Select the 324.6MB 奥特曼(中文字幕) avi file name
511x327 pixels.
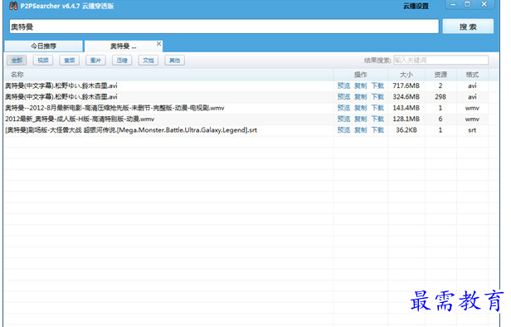pyautogui.click(x=61, y=97)
